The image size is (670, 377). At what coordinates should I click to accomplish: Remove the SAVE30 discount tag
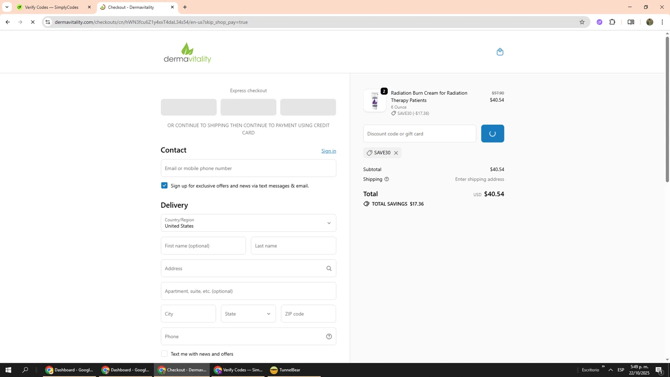396,153
